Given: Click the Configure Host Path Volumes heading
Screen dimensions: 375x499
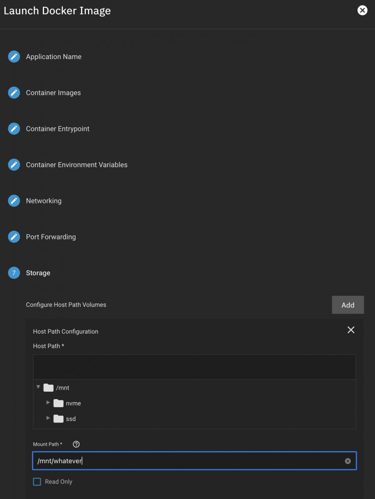Looking at the screenshot, I should (66, 305).
